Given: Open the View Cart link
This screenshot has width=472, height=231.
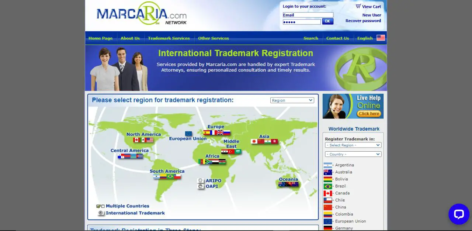Looking at the screenshot, I should [372, 7].
